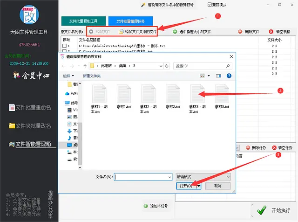Click the 取消 button

tap(218, 186)
